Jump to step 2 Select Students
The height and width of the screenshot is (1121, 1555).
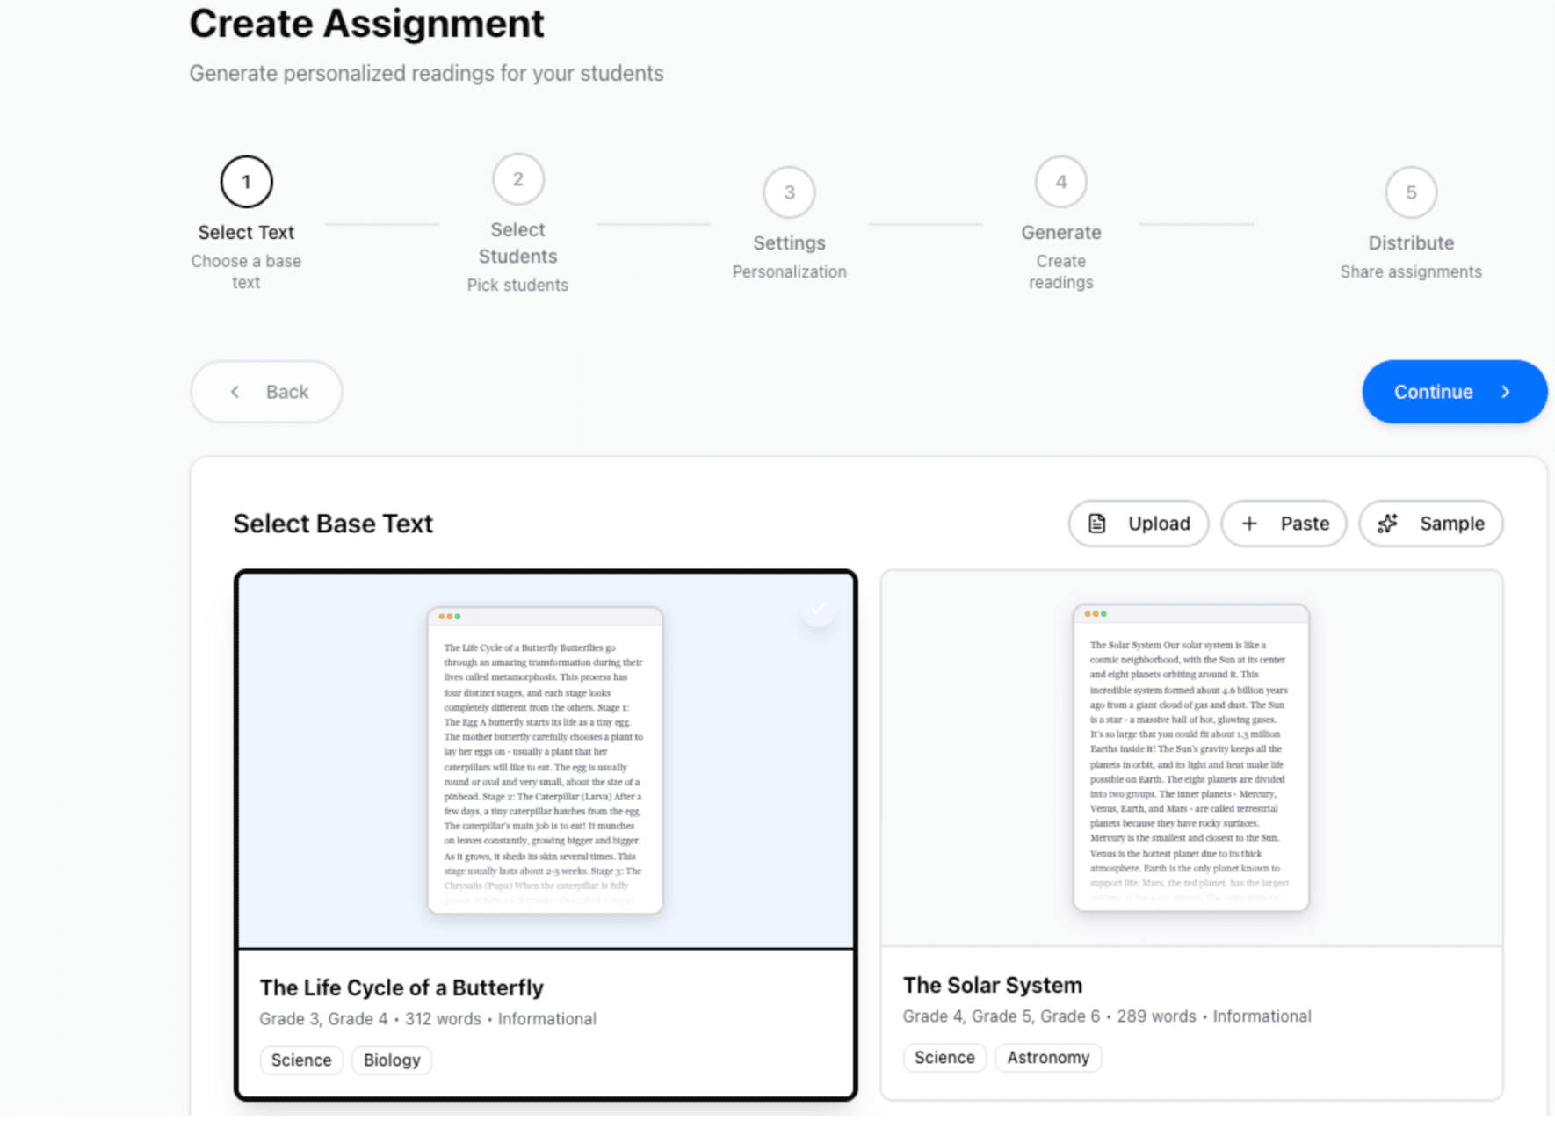coord(517,179)
